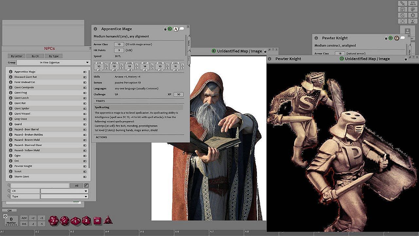
Task: Roll the four-sided d4 die
Action: point(108,220)
